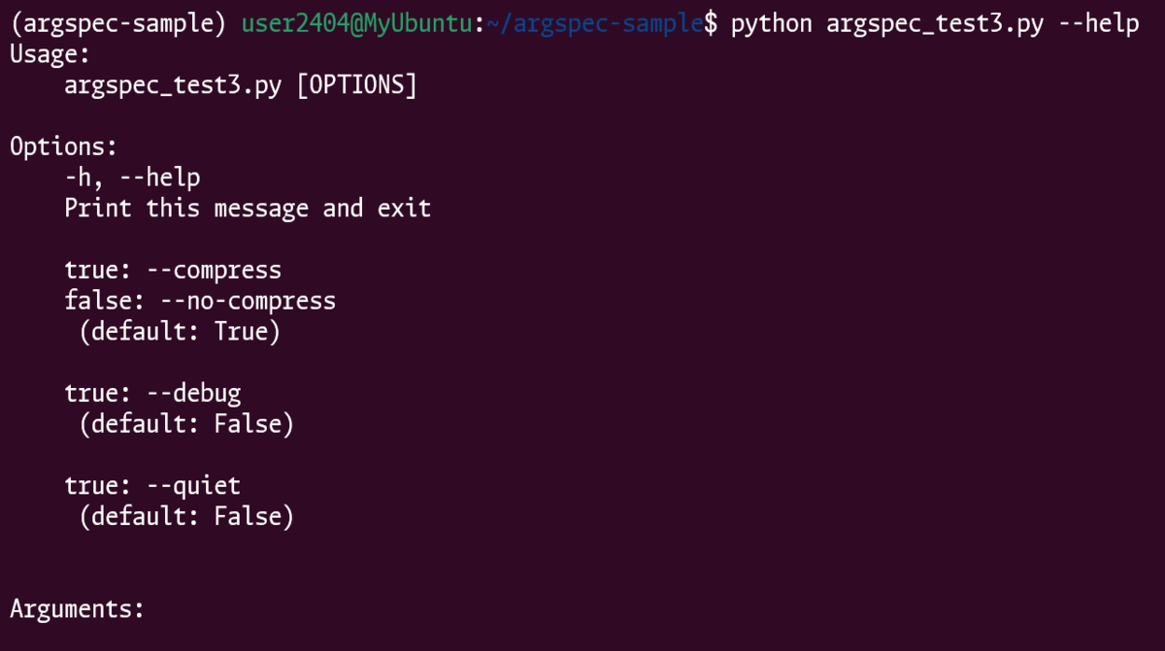This screenshot has width=1165, height=651.
Task: Click the argspec_test3.py filename in command
Action: pyautogui.click(x=935, y=23)
